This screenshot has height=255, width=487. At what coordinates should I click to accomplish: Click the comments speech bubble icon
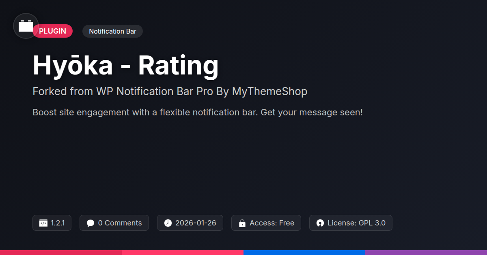pos(91,223)
